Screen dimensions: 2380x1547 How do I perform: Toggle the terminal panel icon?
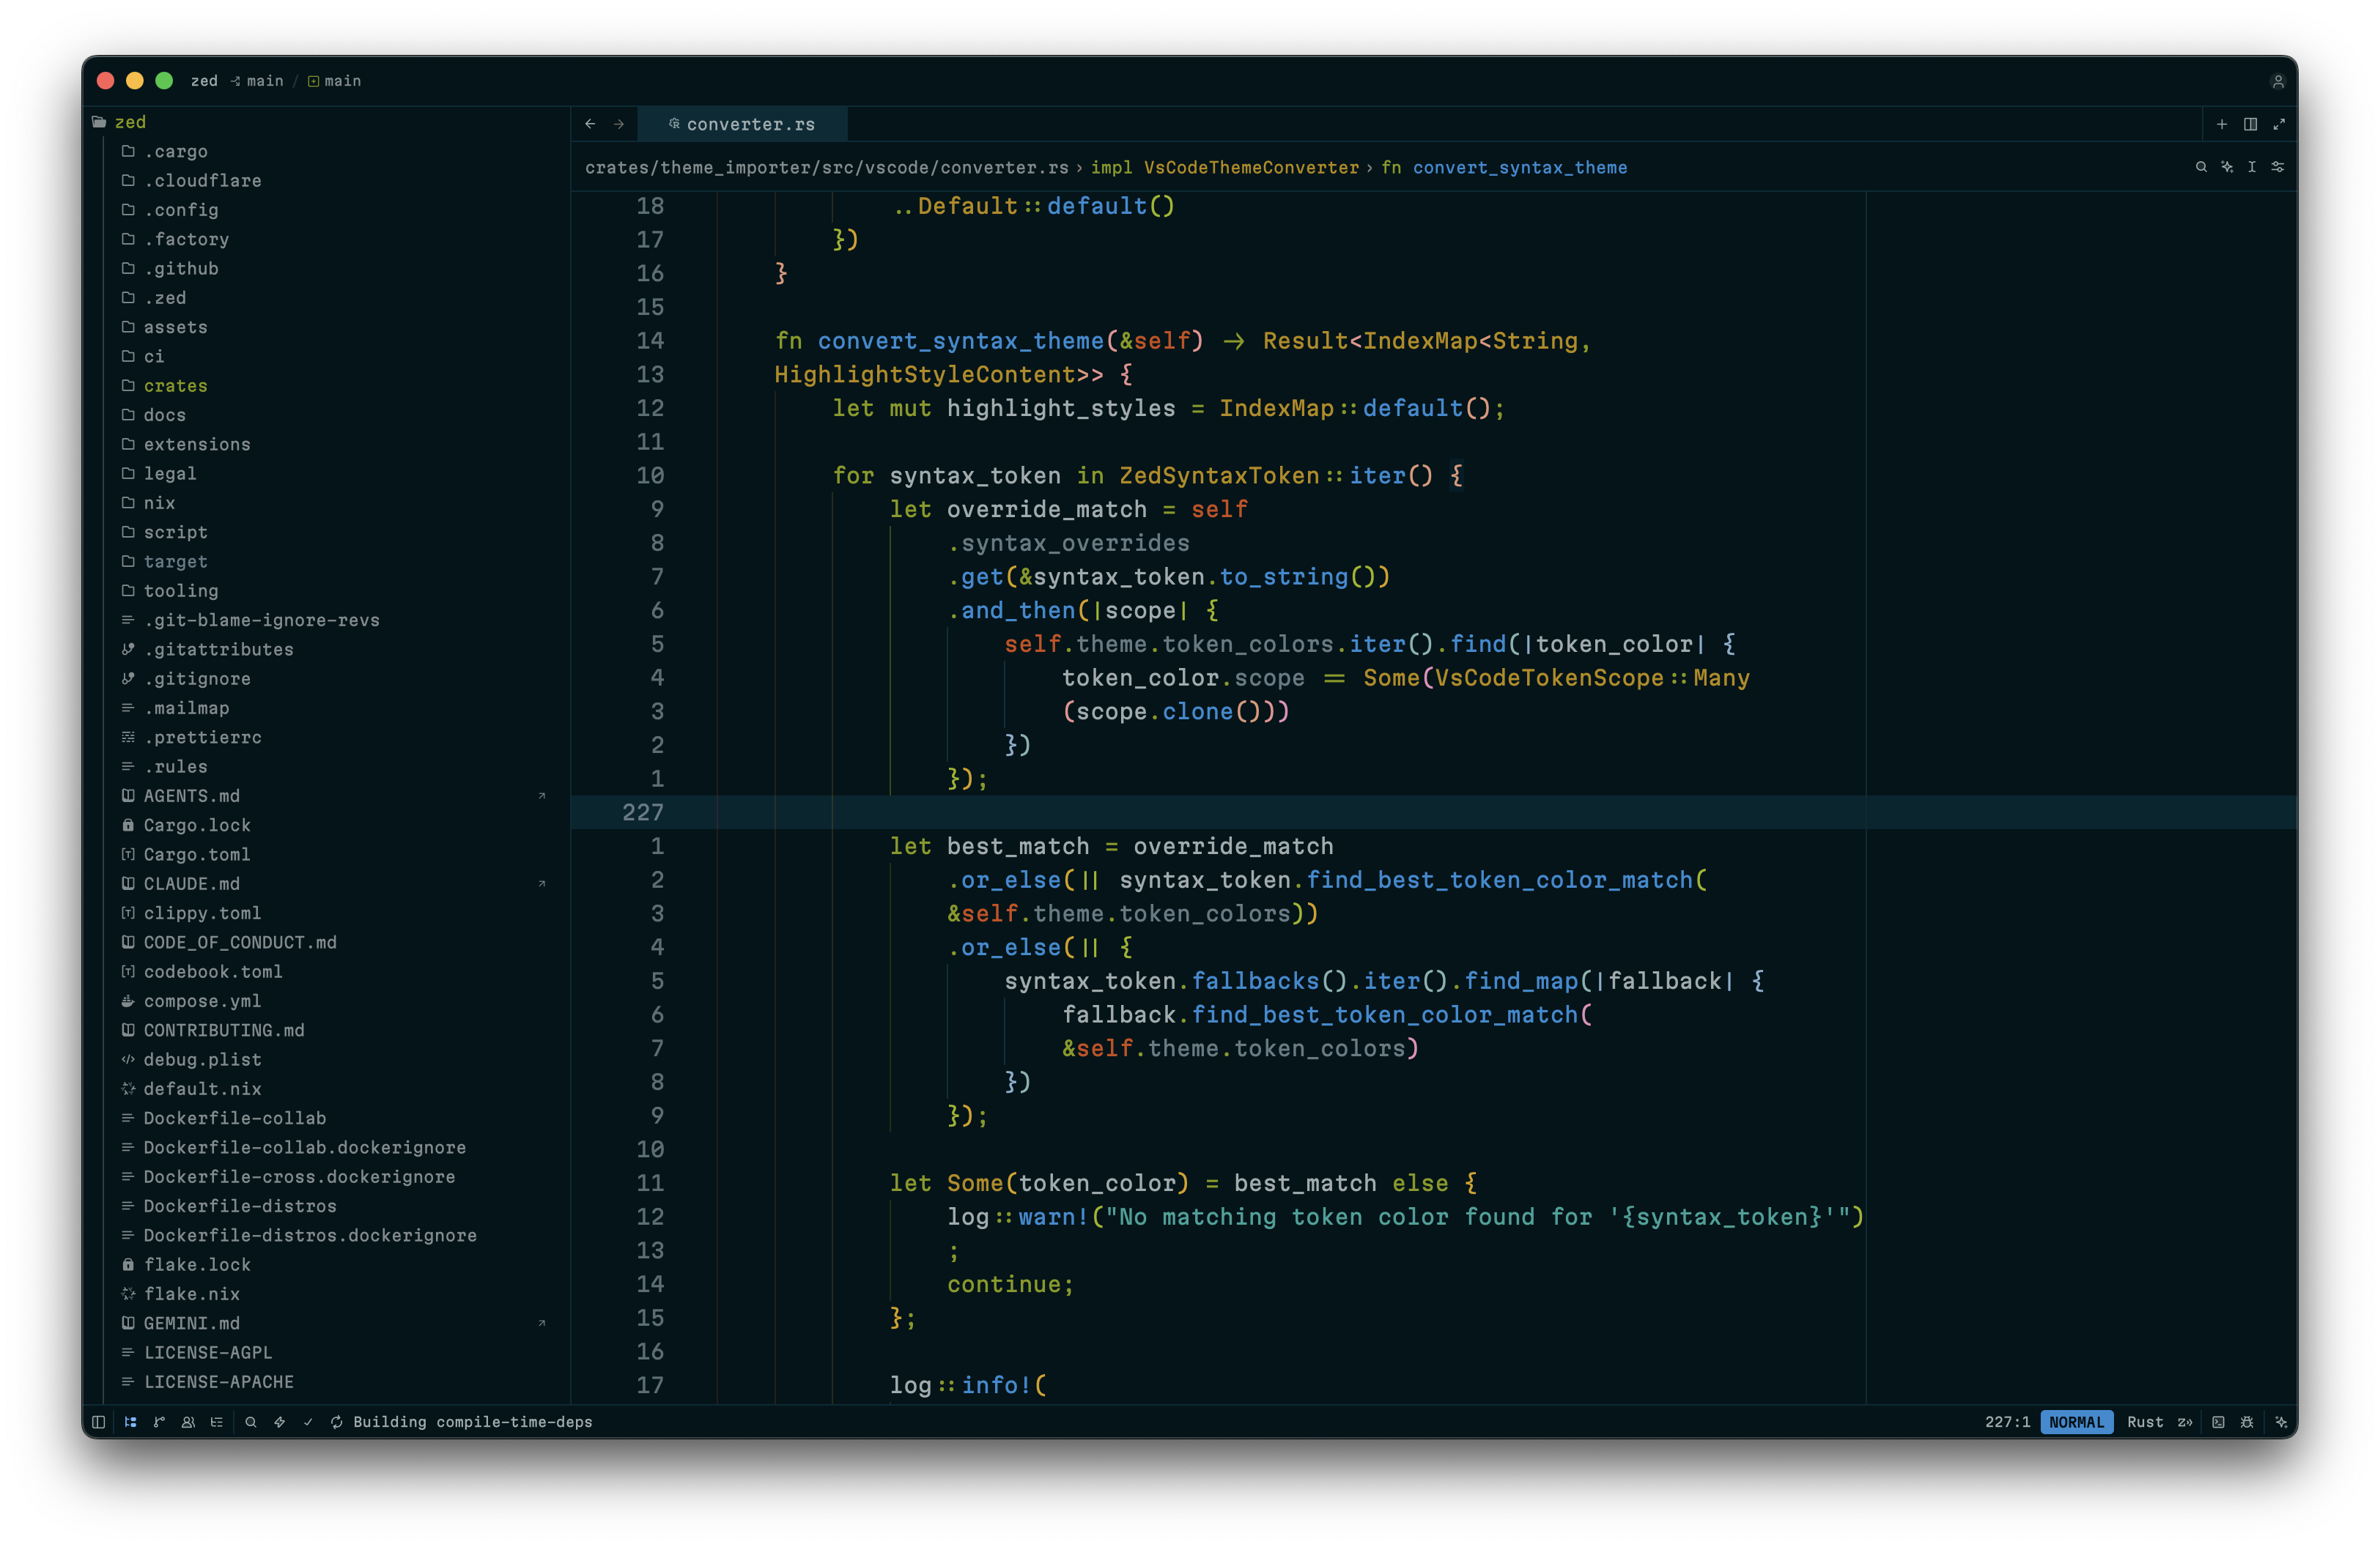click(2218, 1421)
